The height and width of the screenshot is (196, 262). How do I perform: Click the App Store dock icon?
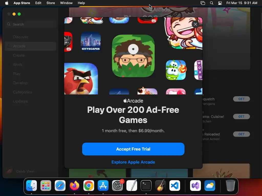coord(103,186)
